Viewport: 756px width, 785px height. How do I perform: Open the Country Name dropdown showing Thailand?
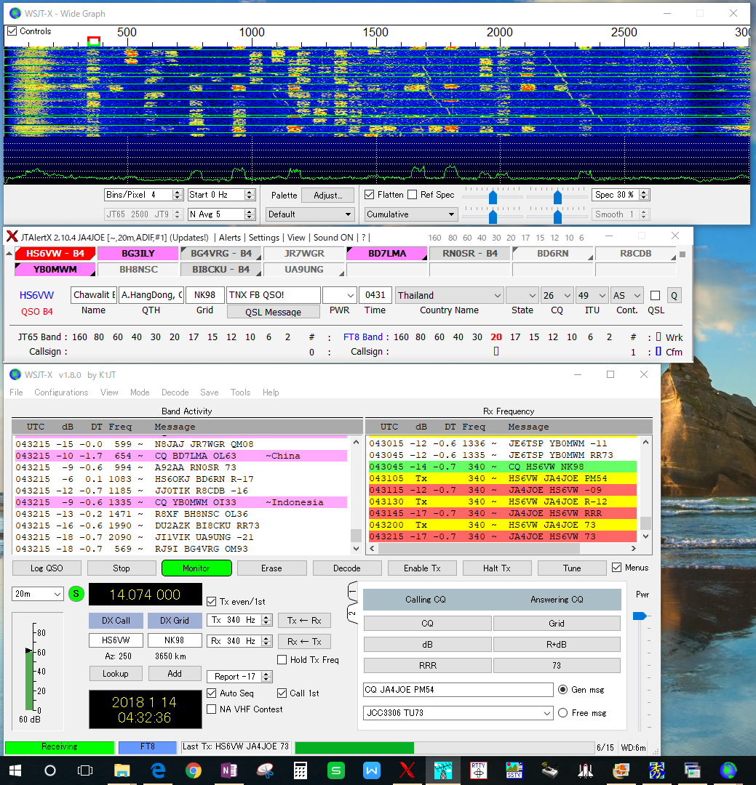point(449,296)
